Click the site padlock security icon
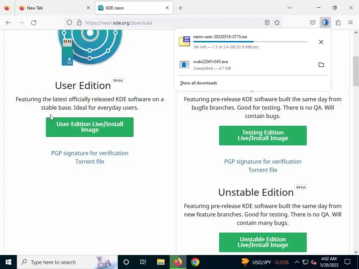The image size is (359, 269). click(79, 23)
